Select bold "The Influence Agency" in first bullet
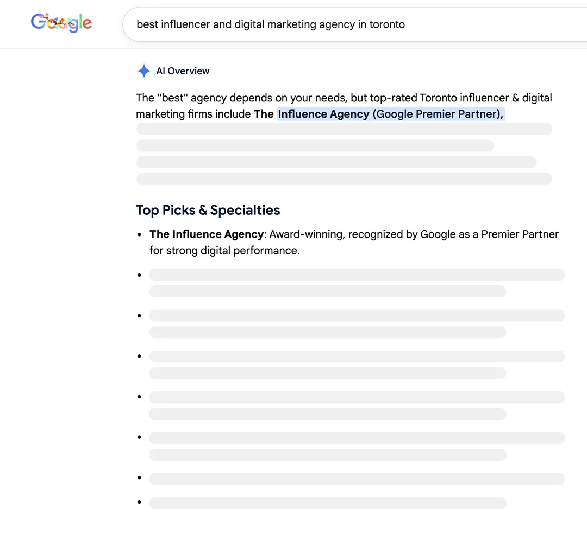Viewport: 587px width, 535px height. (207, 234)
